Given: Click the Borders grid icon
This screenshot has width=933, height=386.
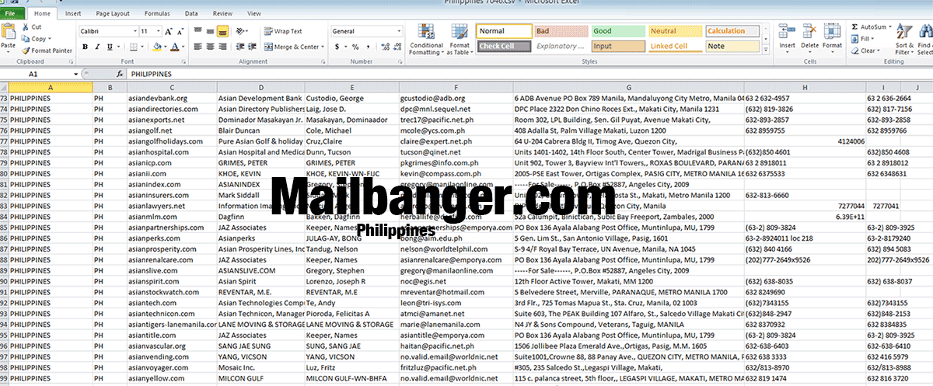Looking at the screenshot, I should 132,47.
